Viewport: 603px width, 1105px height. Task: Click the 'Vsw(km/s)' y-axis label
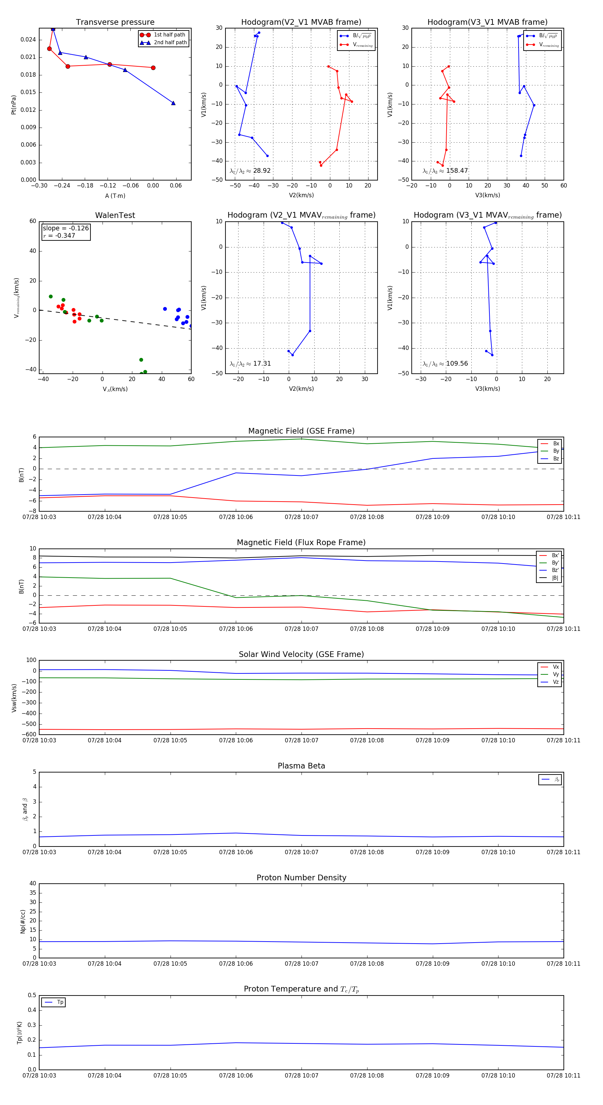[14, 698]
